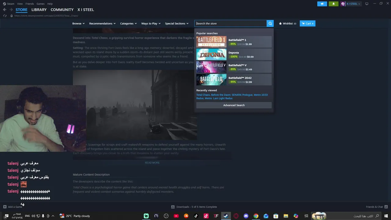Open the View menu
Screen dimensions: 391x220
pos(20,4)
